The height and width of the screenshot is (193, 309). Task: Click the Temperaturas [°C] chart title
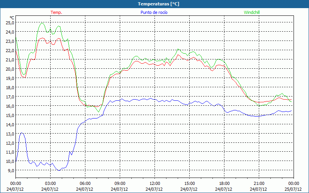click(x=158, y=4)
